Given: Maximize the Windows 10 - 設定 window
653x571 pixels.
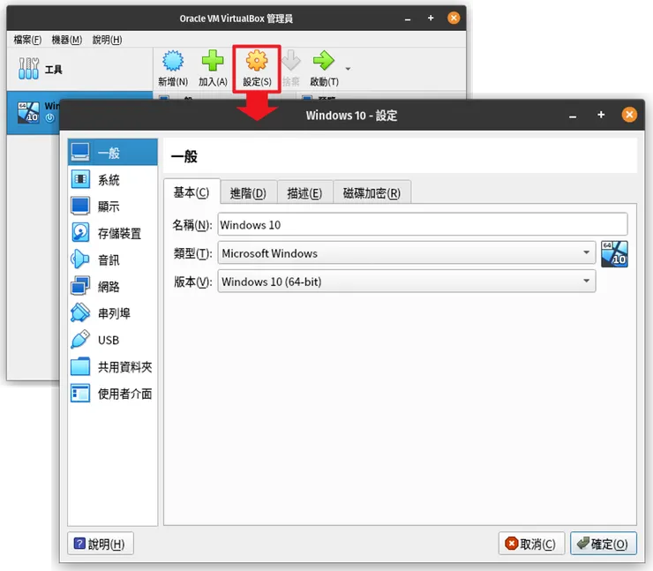Looking at the screenshot, I should point(601,115).
